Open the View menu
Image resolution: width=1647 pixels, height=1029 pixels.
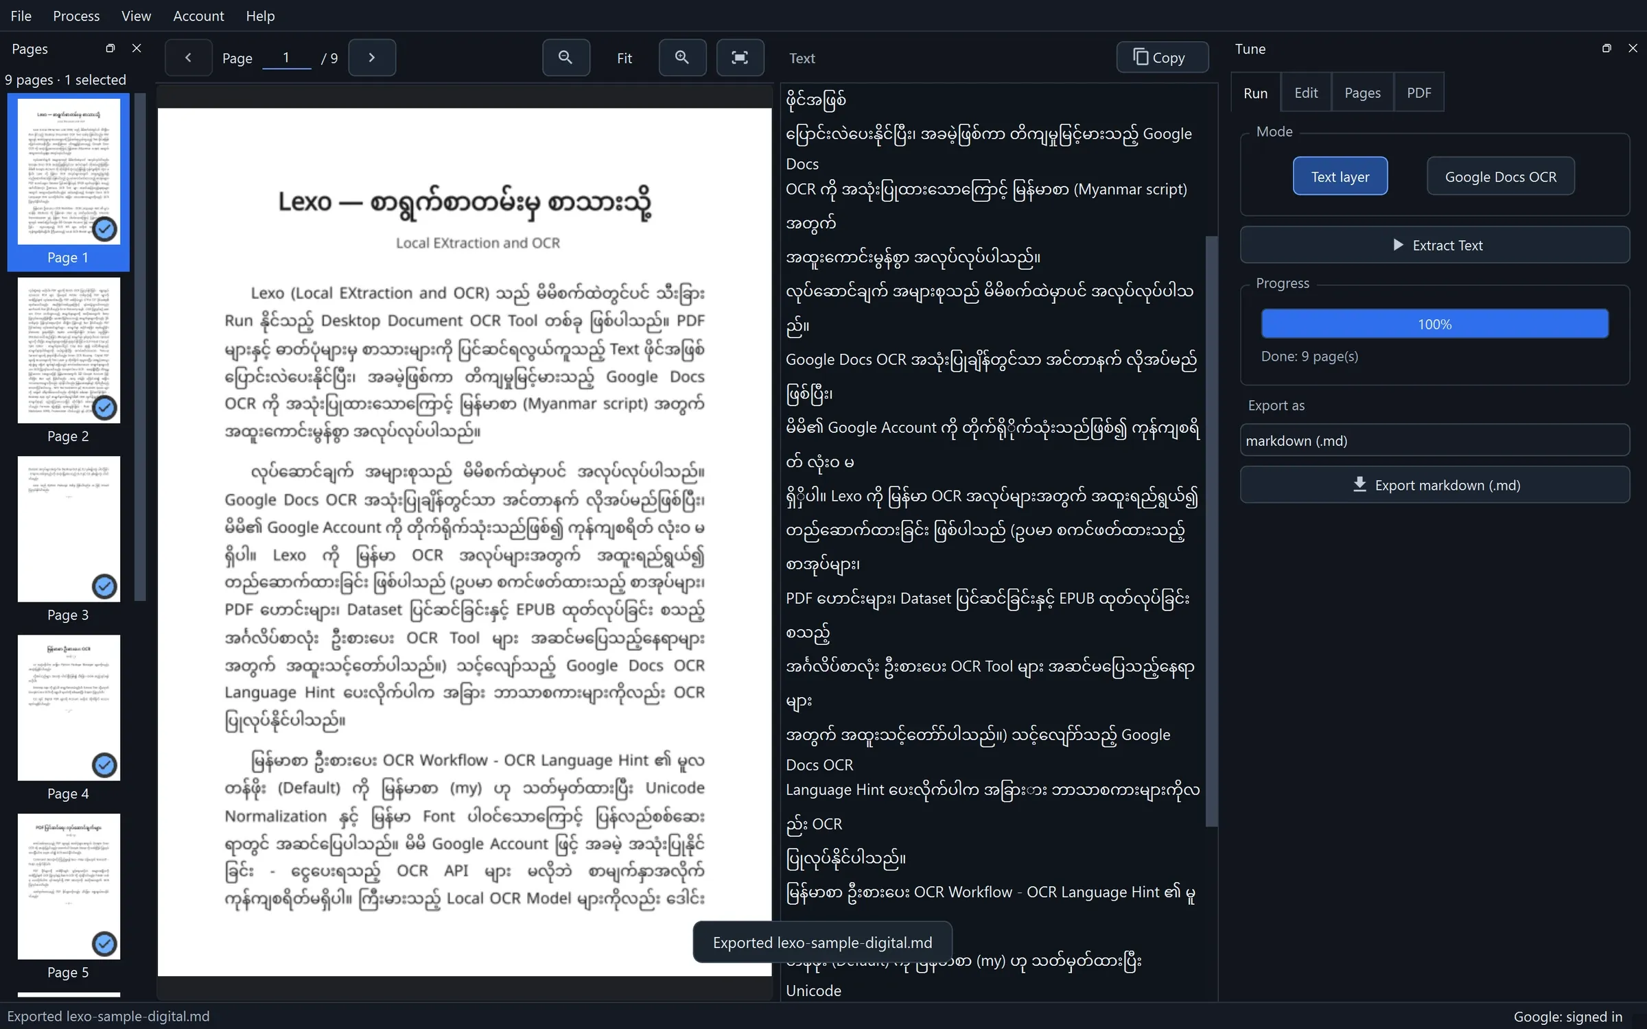click(136, 16)
